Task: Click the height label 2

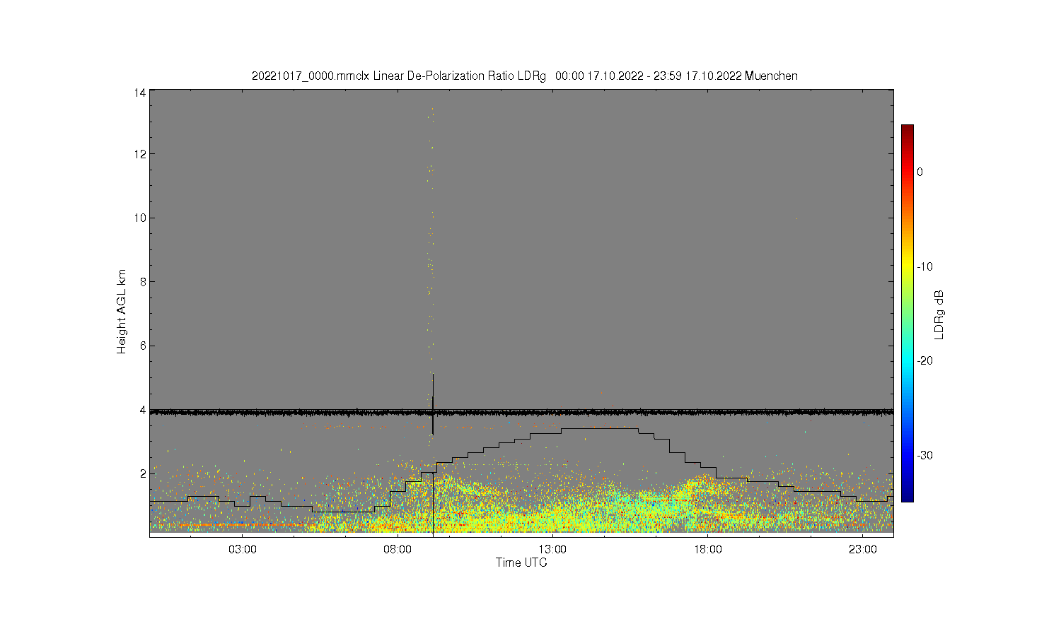Action: [144, 473]
